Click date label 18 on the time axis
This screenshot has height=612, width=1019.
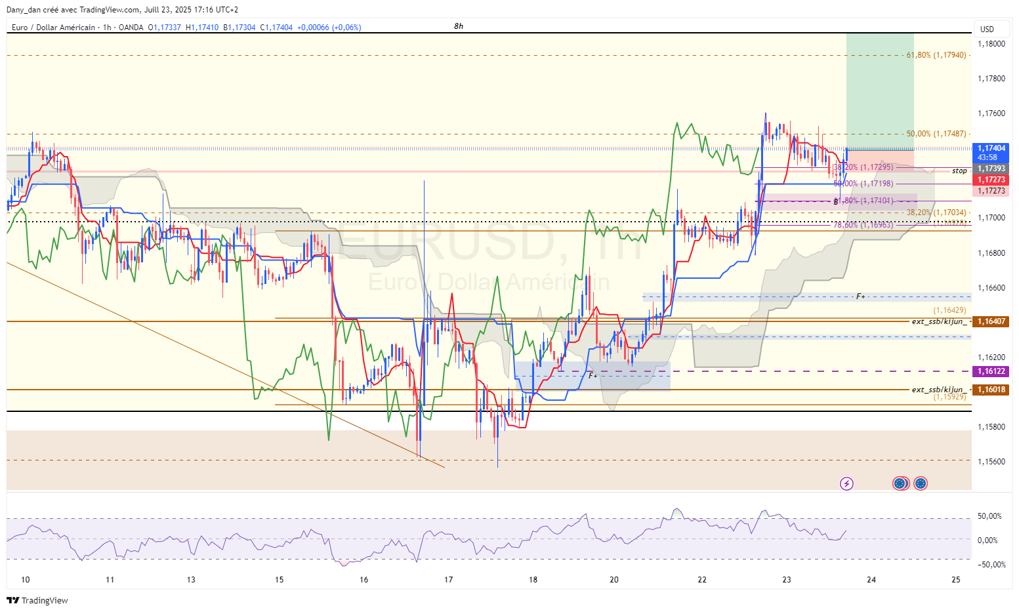point(533,580)
